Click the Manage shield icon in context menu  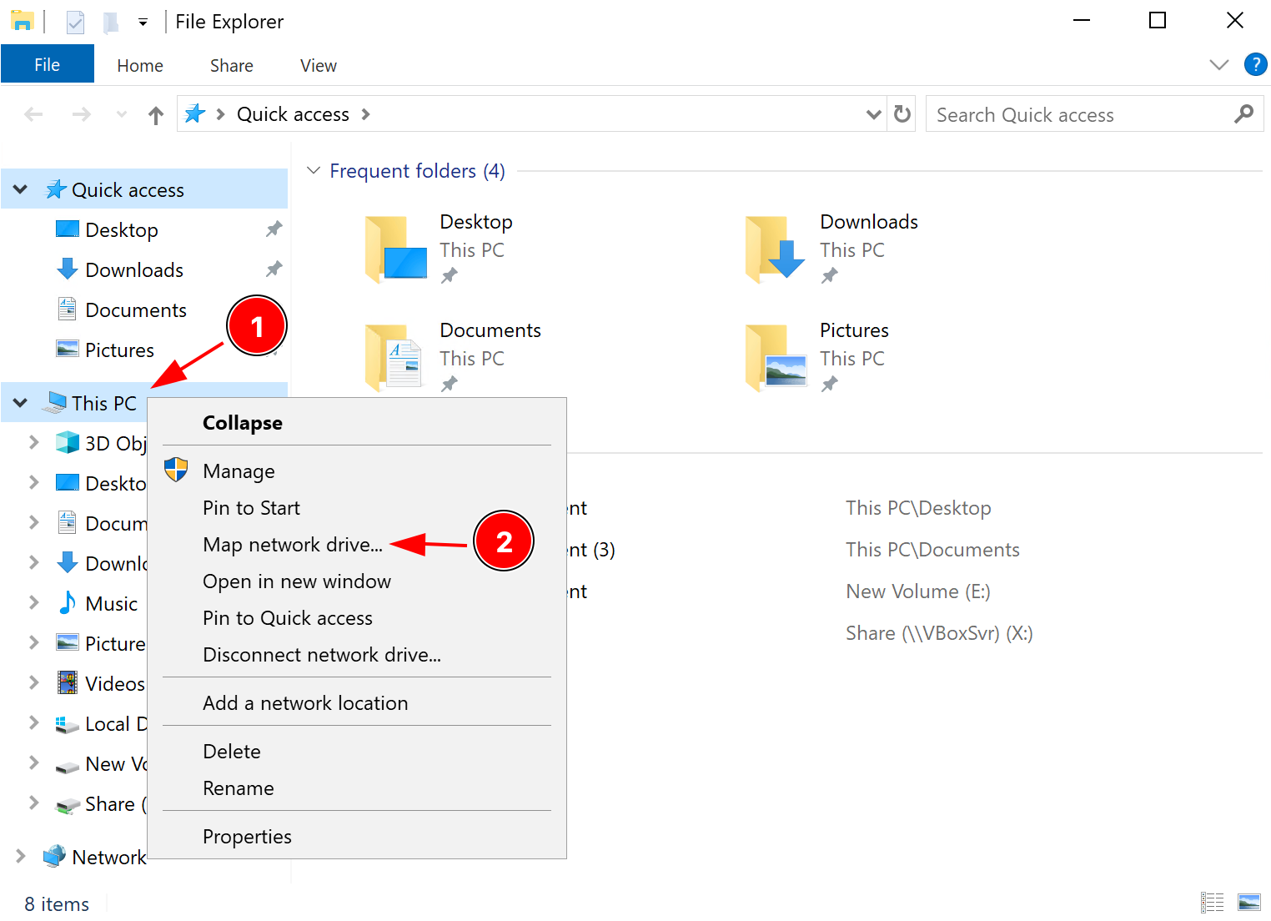pyautogui.click(x=176, y=470)
